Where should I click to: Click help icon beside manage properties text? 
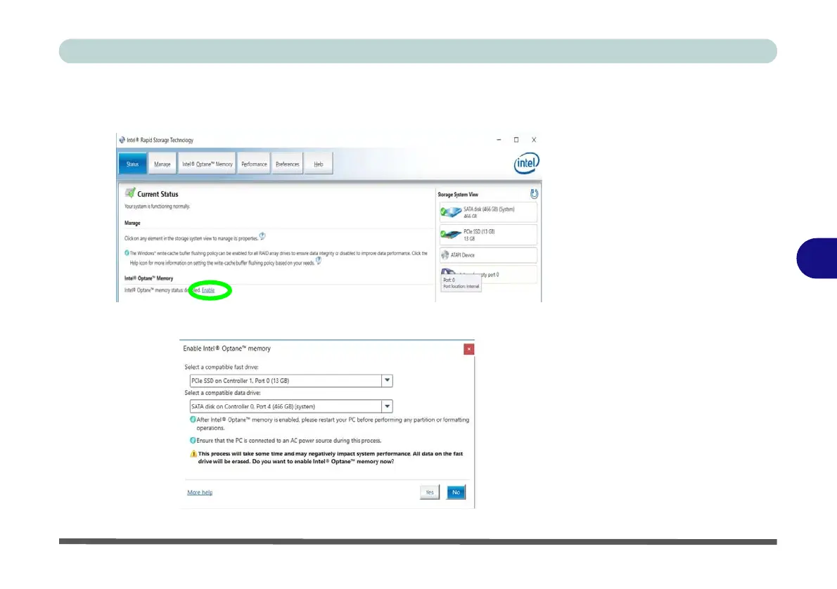(x=262, y=236)
